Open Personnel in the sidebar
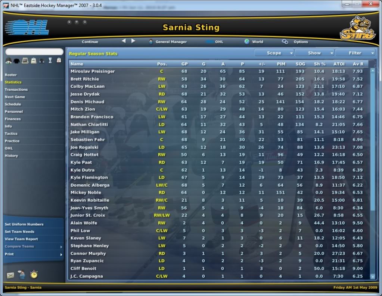 14,111
